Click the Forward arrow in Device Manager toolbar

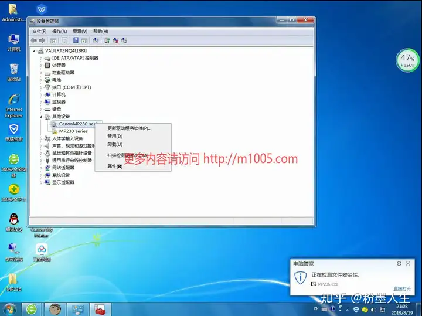(42, 40)
